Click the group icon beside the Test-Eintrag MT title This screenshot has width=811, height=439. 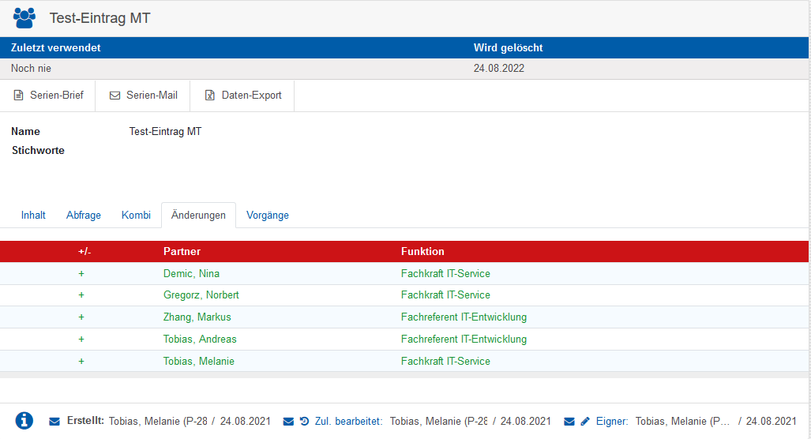pos(24,18)
